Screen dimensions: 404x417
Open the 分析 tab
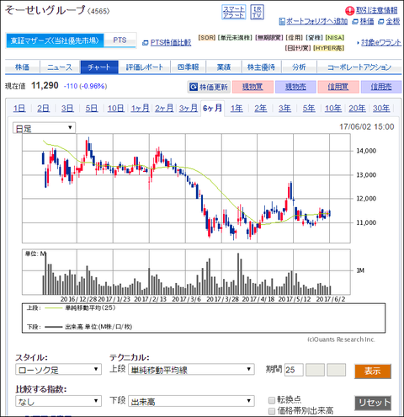299,67
